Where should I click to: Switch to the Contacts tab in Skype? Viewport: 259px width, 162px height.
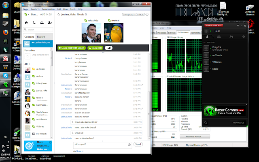tap(29, 37)
